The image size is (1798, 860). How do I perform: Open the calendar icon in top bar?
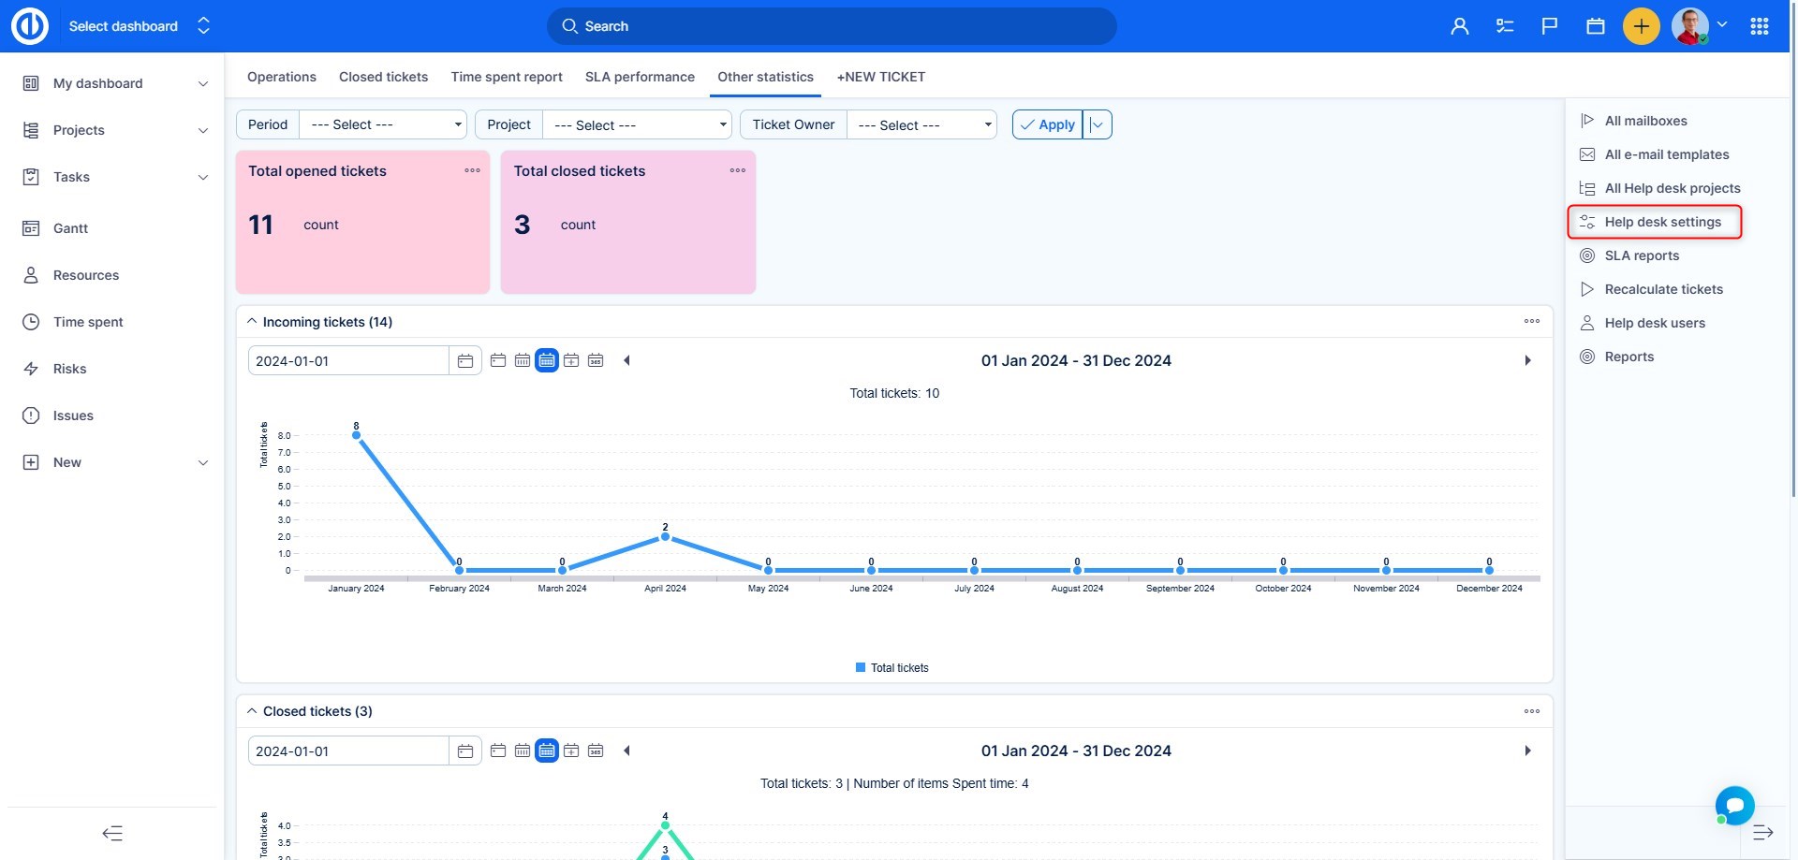tap(1596, 26)
